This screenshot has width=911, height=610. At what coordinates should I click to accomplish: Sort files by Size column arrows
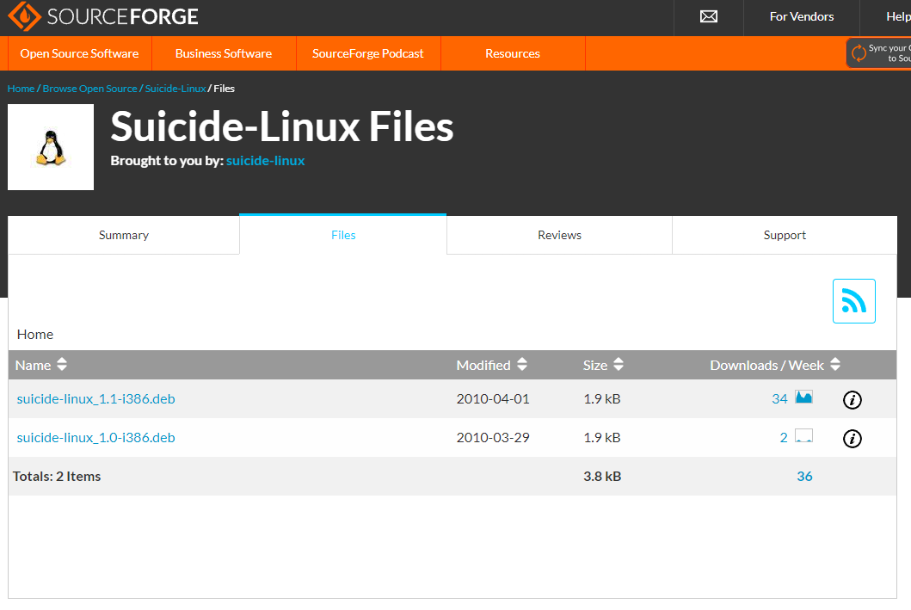619,364
